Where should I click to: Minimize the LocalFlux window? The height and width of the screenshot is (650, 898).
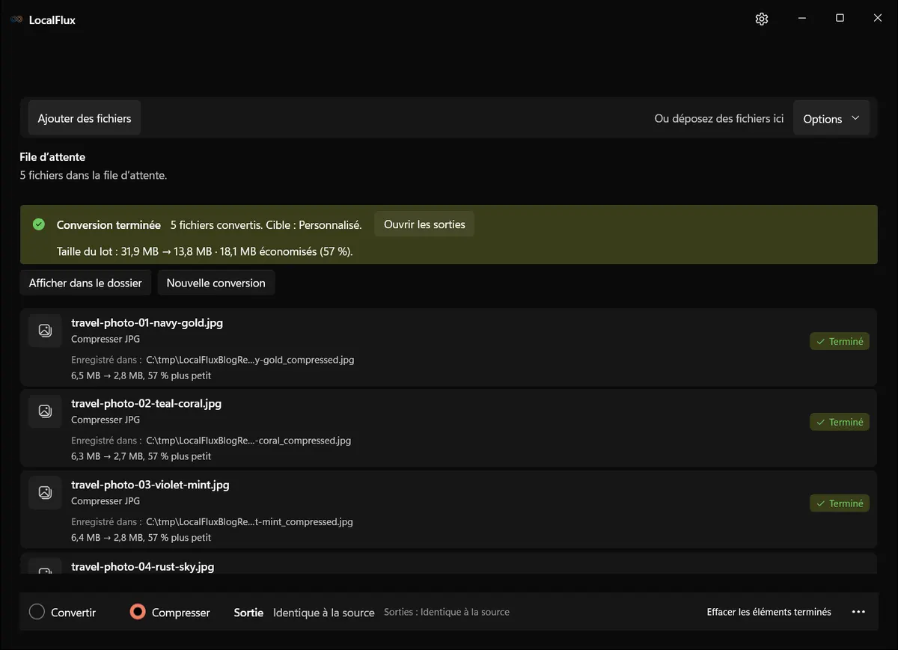(801, 19)
